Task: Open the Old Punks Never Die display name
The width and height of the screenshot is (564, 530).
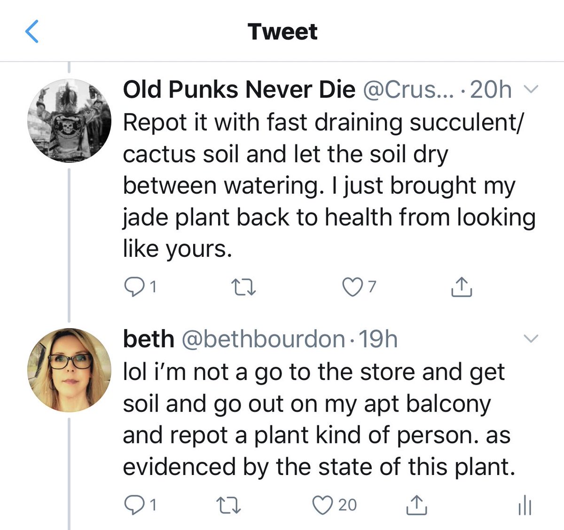Action: pos(239,89)
